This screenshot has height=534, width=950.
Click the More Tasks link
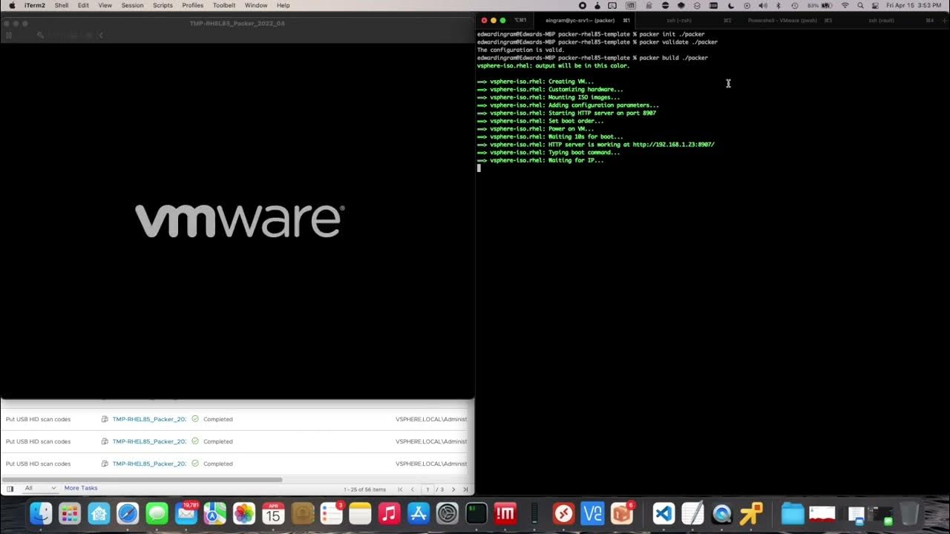click(81, 488)
